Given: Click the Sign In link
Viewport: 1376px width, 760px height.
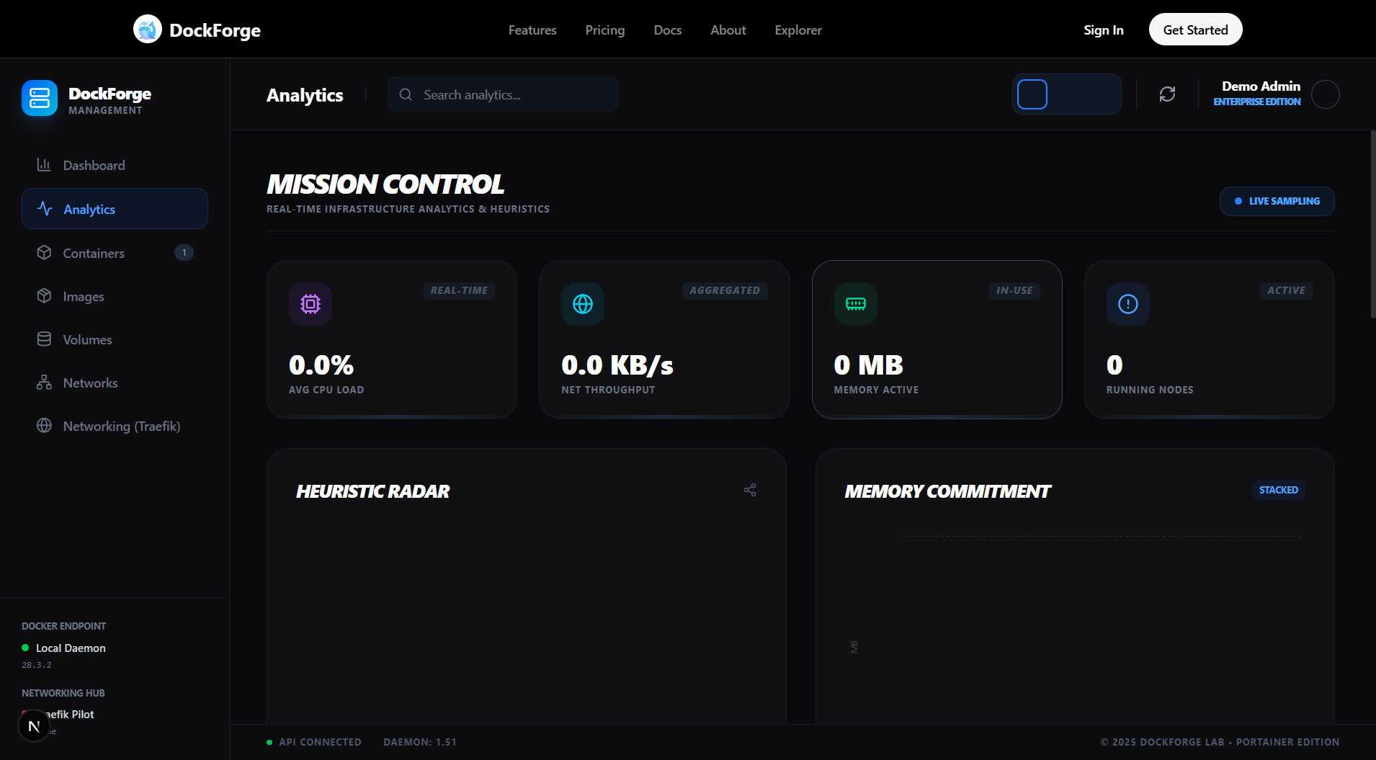Looking at the screenshot, I should [1103, 30].
